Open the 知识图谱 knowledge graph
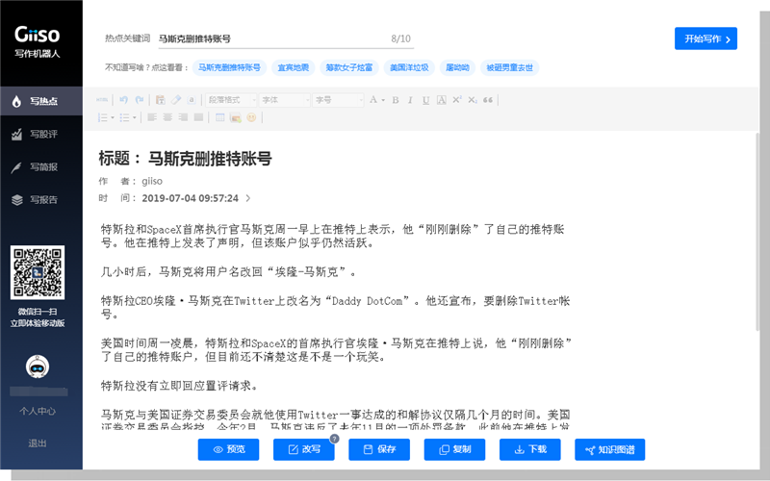The width and height of the screenshot is (770, 481). point(610,449)
